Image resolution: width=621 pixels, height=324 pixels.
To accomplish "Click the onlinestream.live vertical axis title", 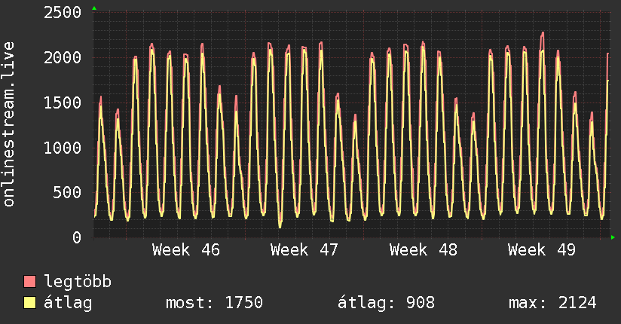I will 9,124.
